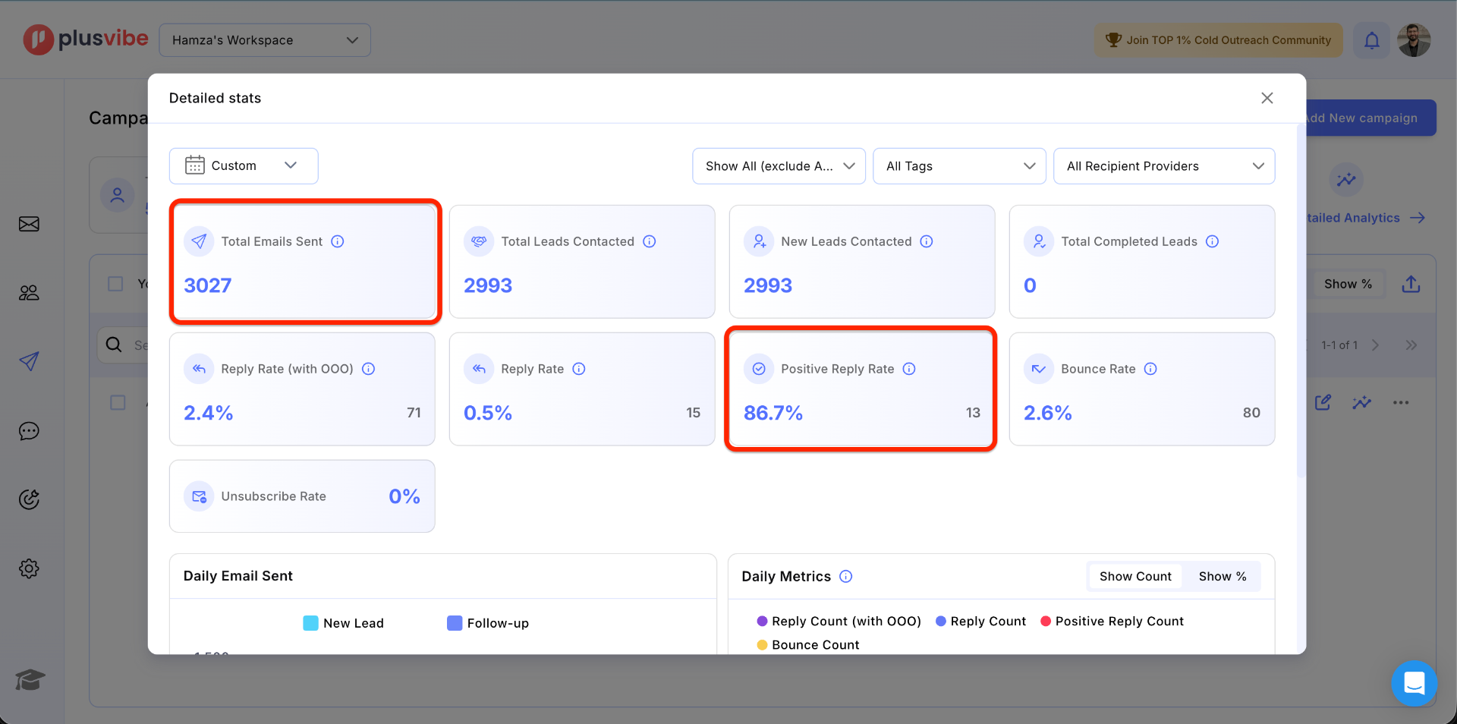
Task: Open the notifications bell
Action: click(1372, 40)
